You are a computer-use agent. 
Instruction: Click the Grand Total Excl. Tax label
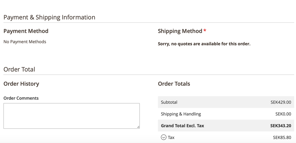pos(182,126)
